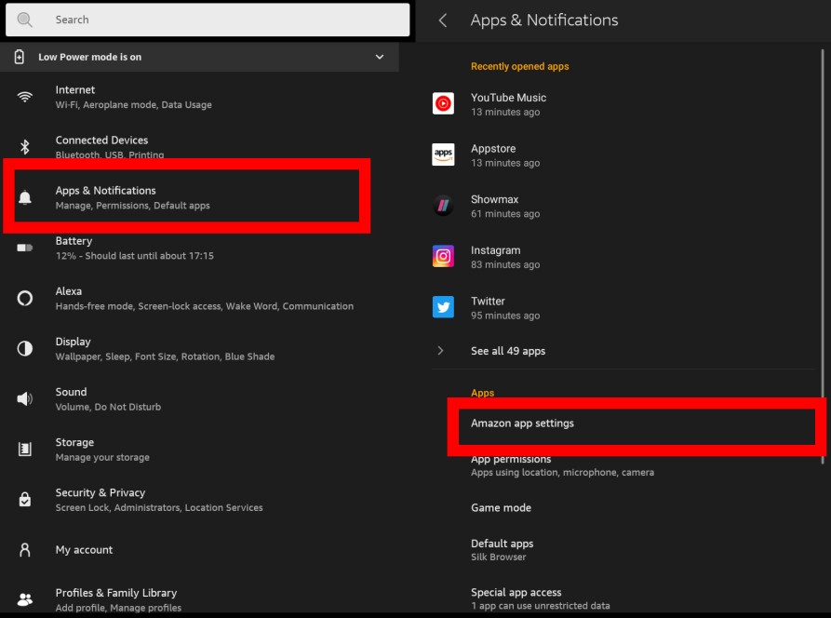Click the Low Power battery icon

coord(20,57)
